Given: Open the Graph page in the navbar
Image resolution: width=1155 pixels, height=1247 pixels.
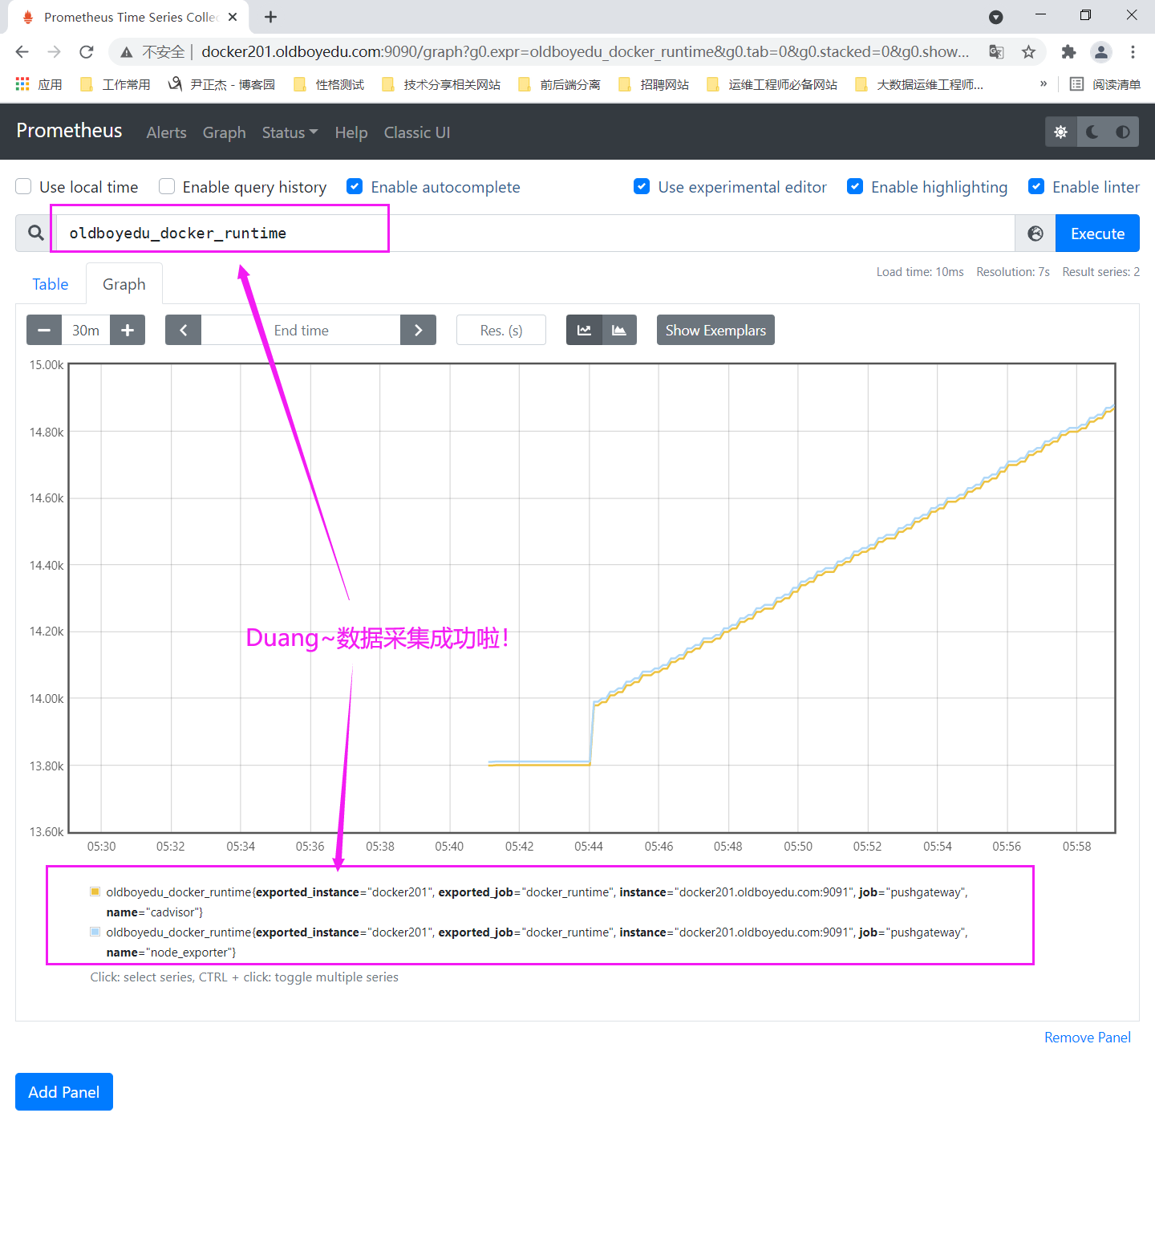Looking at the screenshot, I should click(224, 132).
